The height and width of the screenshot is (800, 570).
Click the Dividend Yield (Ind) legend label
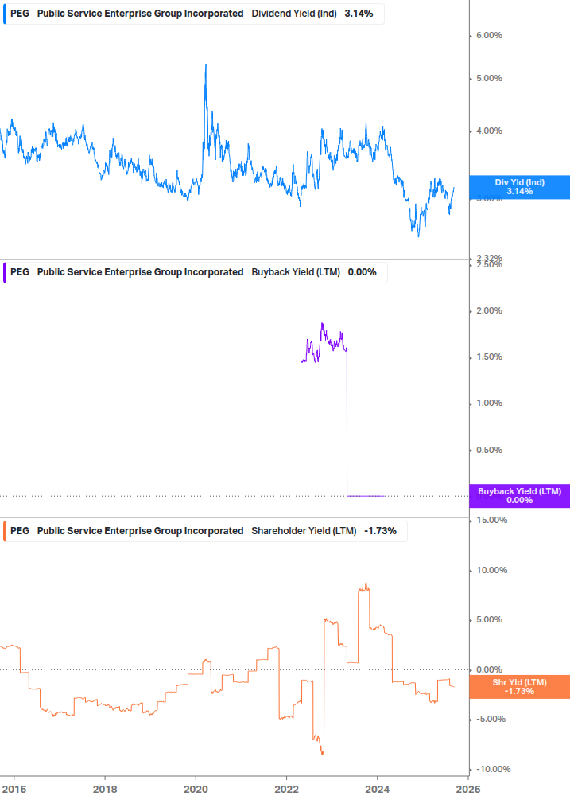click(294, 14)
